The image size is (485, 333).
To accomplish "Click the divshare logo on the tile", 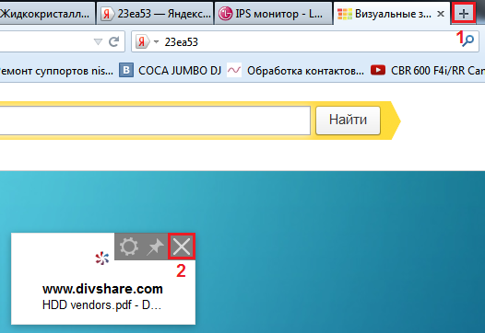I will (102, 258).
